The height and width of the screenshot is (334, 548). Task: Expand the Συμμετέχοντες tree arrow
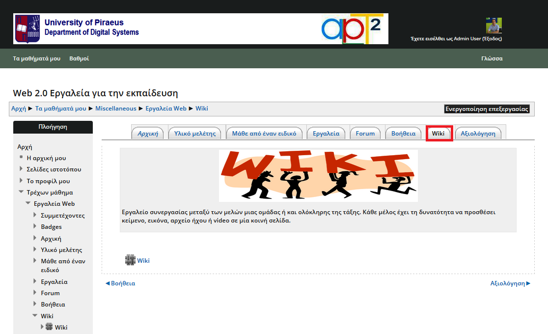(x=35, y=215)
